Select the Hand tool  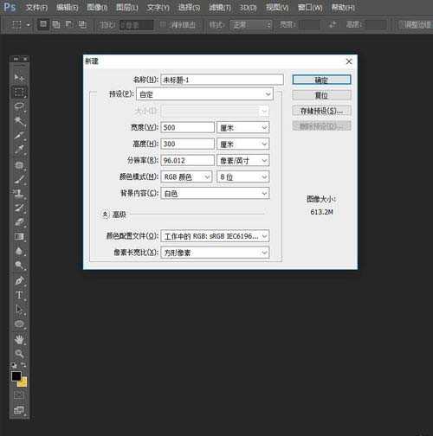pos(19,339)
